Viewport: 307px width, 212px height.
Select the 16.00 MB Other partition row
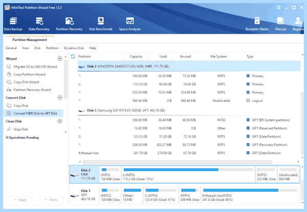tap(189, 128)
